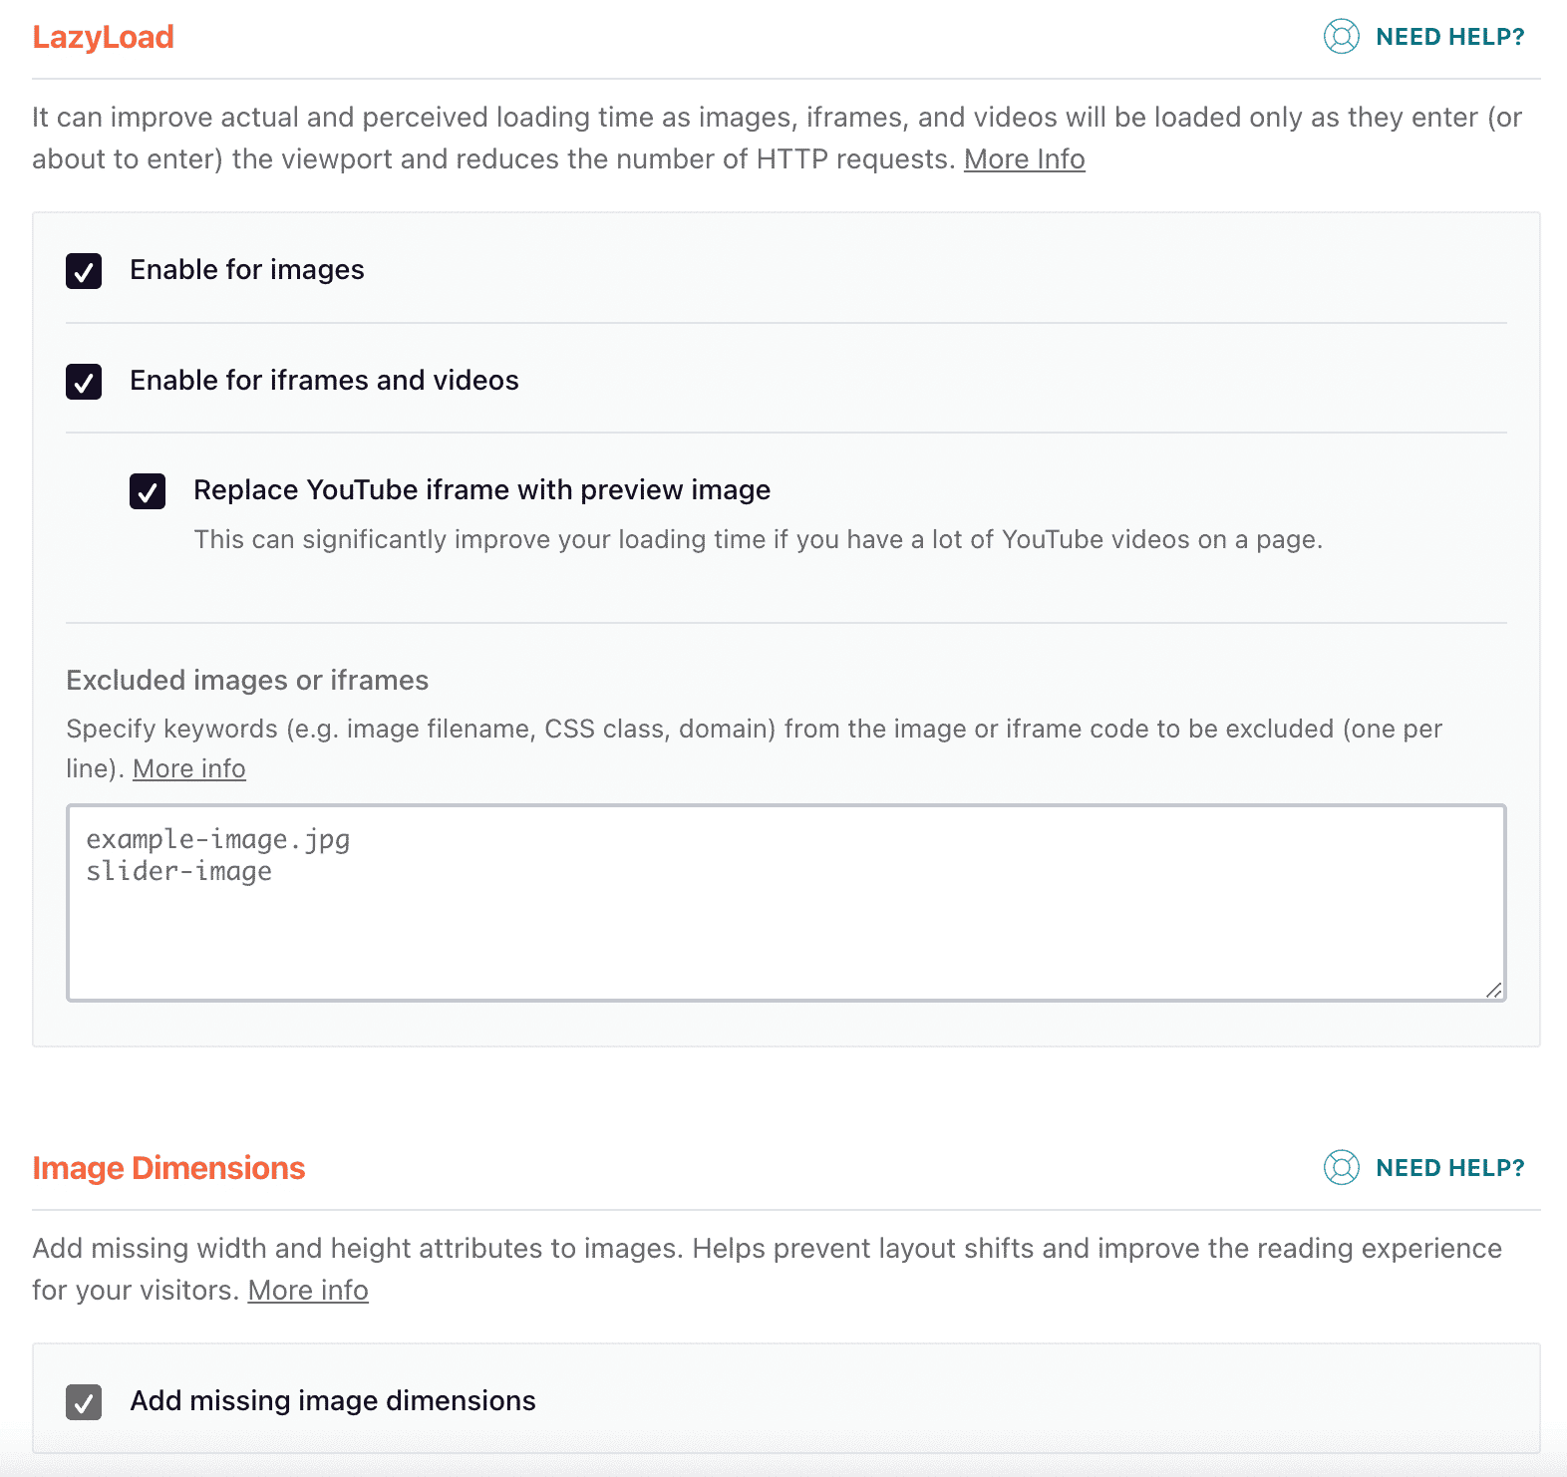The height and width of the screenshot is (1477, 1567).
Task: Click the "Add missing image dimensions" label text
Action: click(332, 1401)
